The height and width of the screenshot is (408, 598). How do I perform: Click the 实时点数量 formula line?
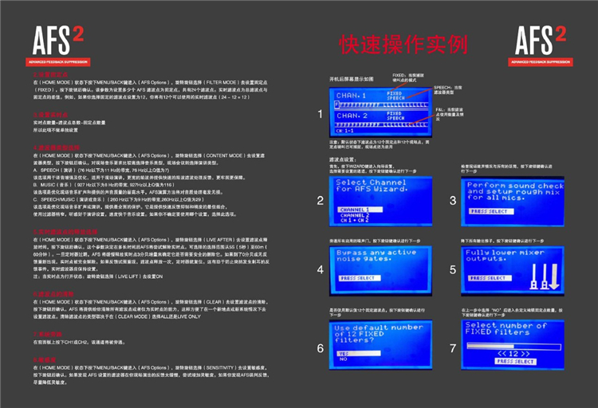point(69,123)
